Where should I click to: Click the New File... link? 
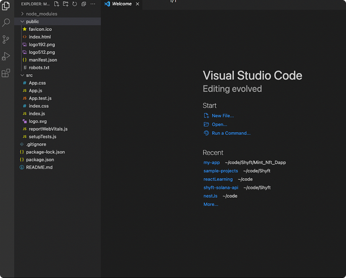click(222, 116)
